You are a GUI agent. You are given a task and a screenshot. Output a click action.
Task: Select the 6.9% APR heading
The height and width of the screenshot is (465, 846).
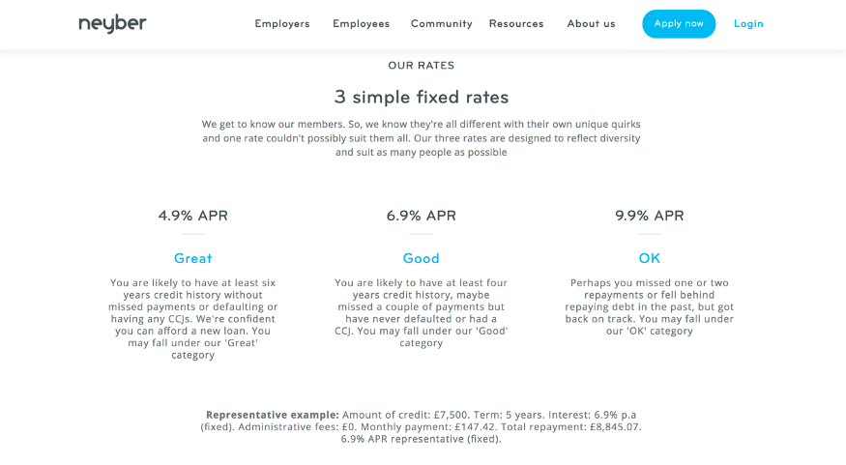pos(422,216)
